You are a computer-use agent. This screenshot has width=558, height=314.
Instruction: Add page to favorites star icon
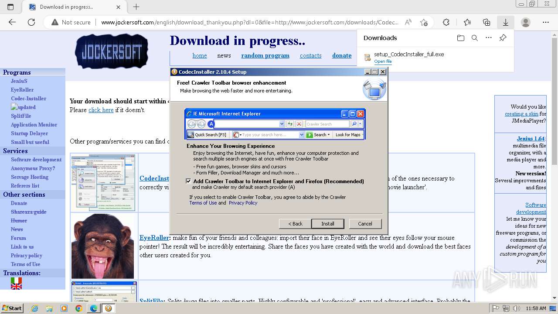[424, 22]
